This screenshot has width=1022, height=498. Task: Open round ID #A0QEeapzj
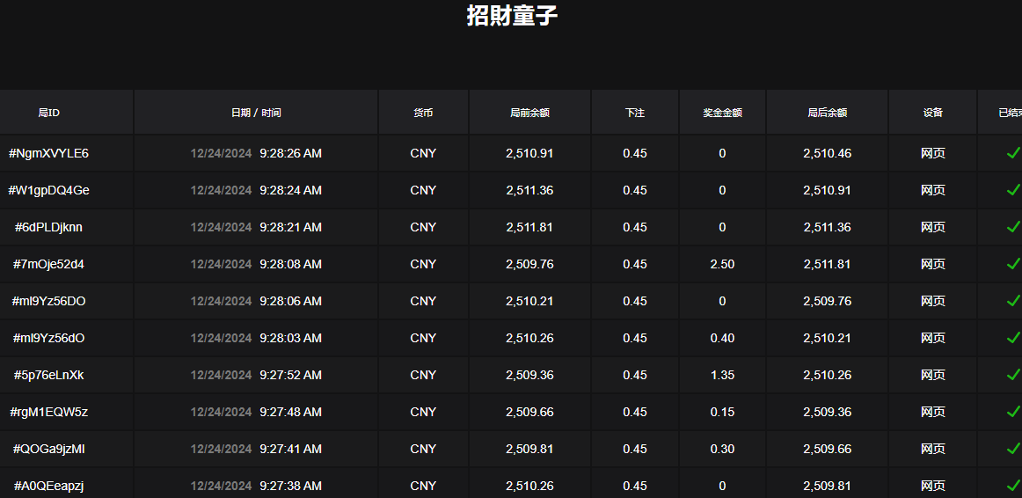point(48,486)
